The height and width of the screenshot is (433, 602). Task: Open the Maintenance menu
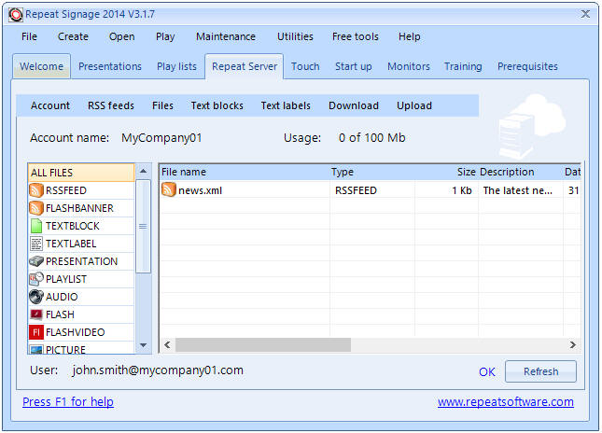pos(226,36)
